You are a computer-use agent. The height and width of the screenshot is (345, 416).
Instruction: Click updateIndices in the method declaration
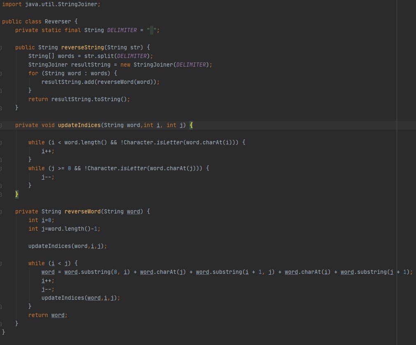[79, 125]
